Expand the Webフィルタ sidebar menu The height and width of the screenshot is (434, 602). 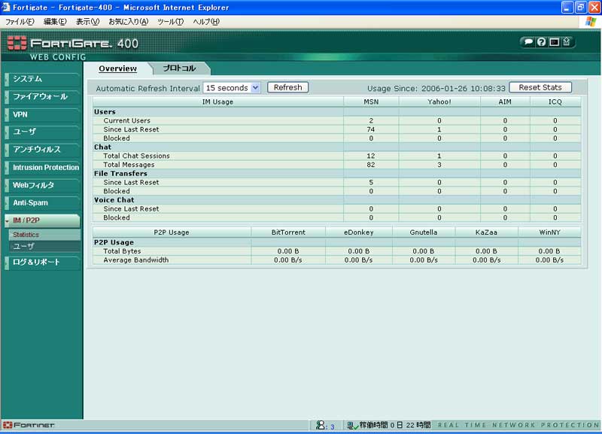coord(42,185)
